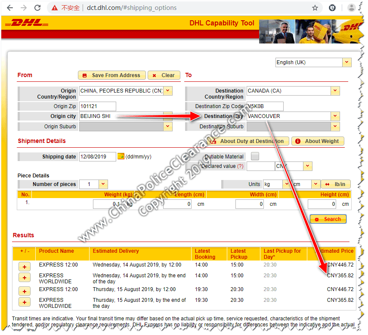This screenshot has height=335, width=368.
Task: Click the DHL logo
Action: (27, 23)
